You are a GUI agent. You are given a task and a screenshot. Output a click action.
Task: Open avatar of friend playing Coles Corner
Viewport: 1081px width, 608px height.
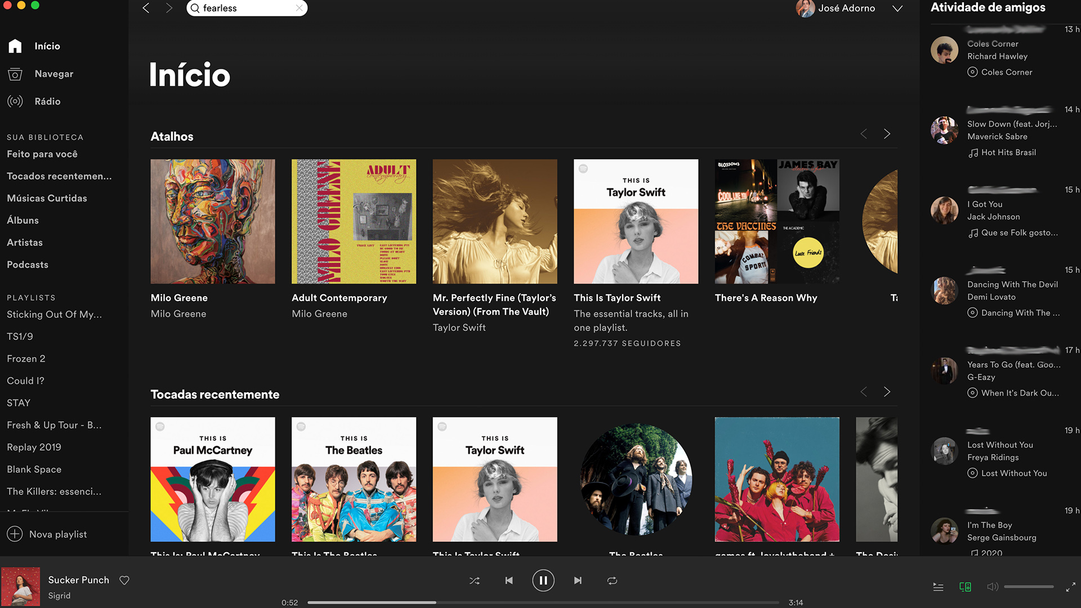(x=944, y=50)
